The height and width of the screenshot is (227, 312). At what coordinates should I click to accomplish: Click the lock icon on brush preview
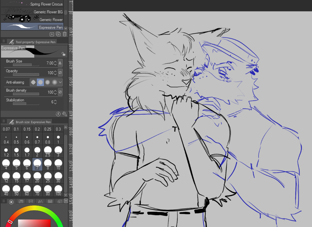coord(63,54)
